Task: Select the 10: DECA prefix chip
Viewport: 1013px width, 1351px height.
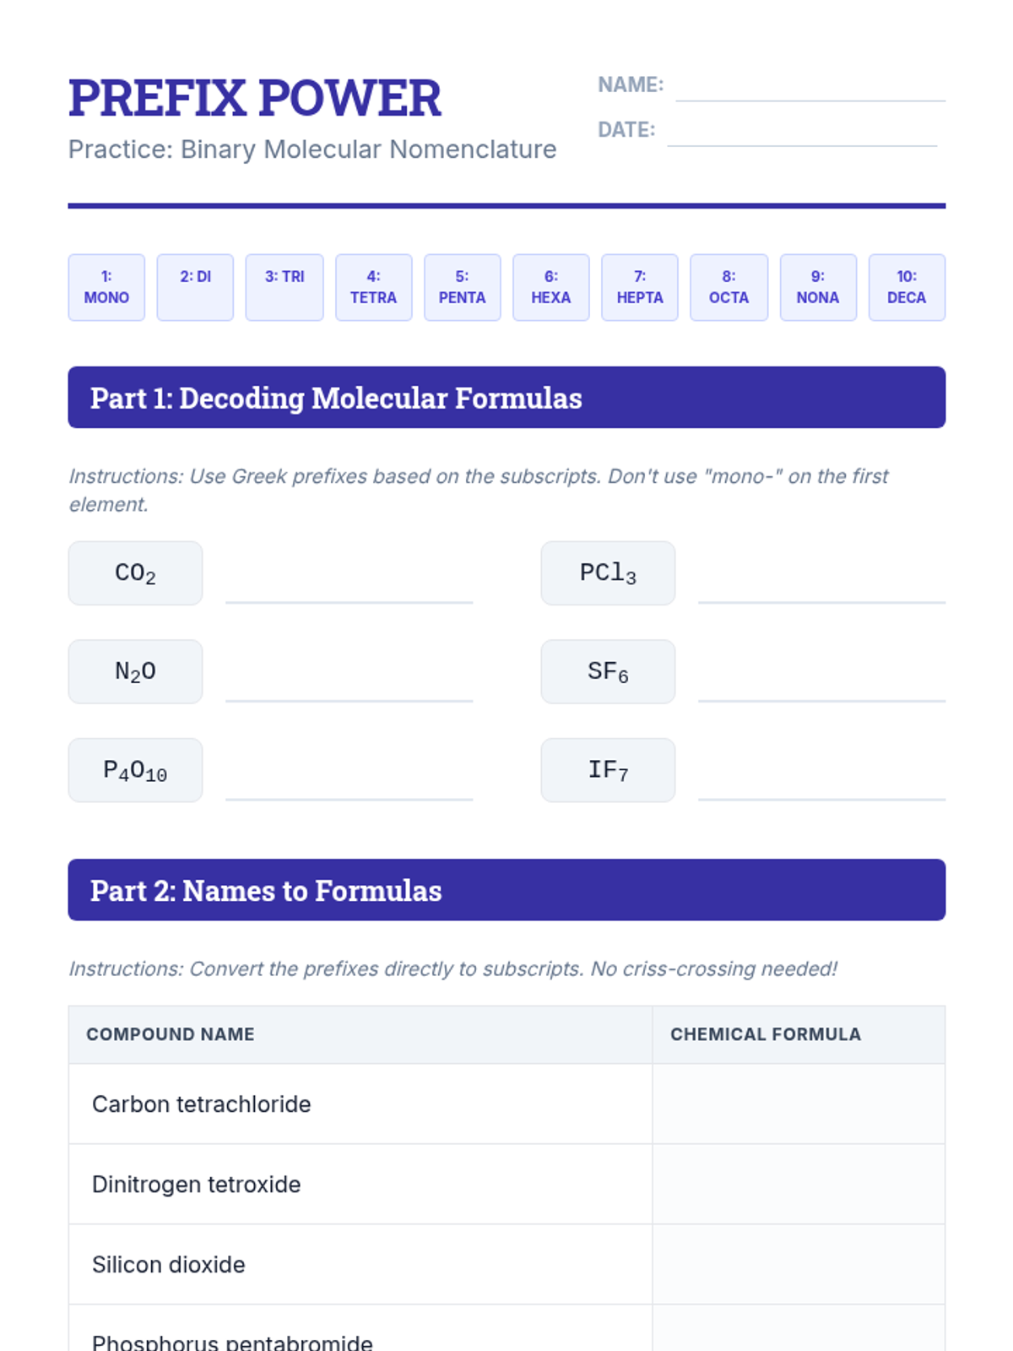Action: click(x=907, y=287)
